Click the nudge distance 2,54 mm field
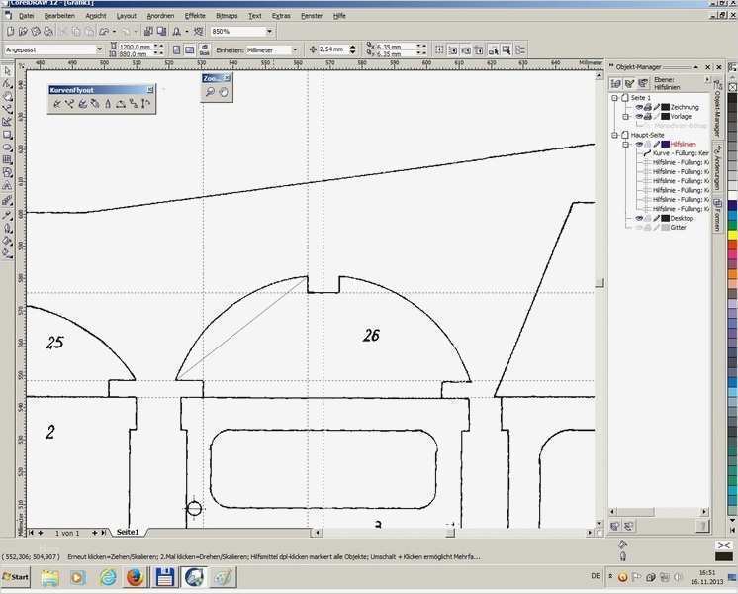 [332, 49]
